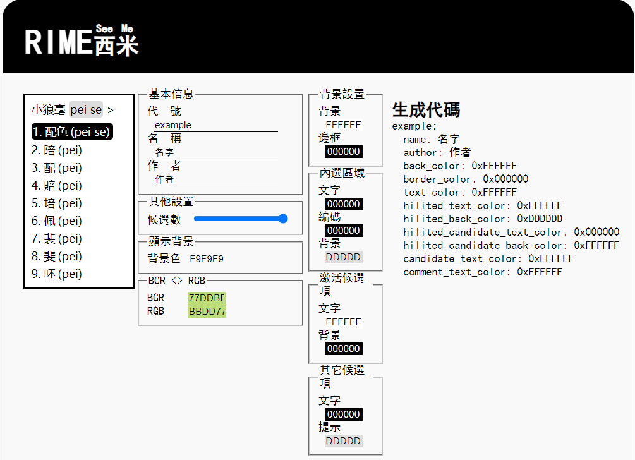Click the 邊框 border 000000 swatch
Screen dimensions: 635x460
coord(344,152)
